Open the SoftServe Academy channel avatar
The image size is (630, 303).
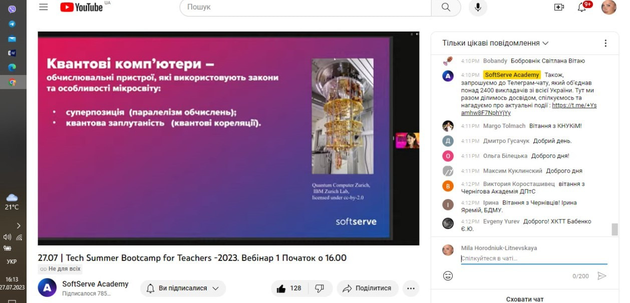[47, 287]
